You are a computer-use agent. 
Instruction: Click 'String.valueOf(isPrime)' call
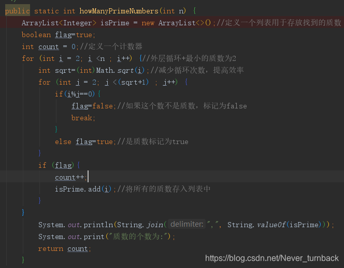[274, 225]
